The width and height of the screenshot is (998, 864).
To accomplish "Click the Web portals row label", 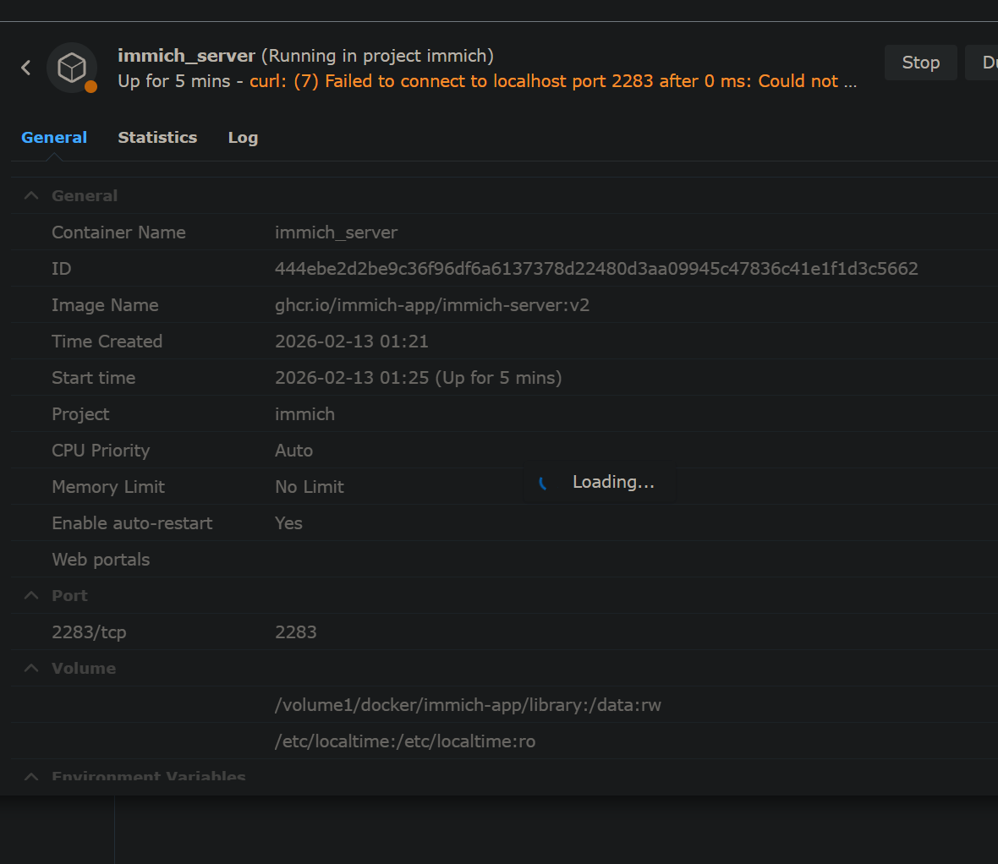I will (x=101, y=560).
